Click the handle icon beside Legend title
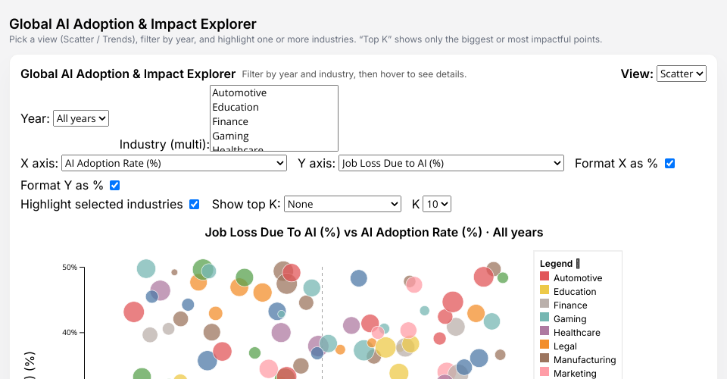 coord(578,264)
